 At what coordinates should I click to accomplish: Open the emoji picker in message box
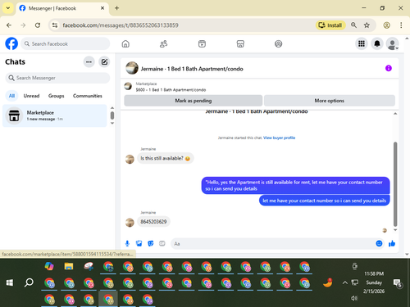pyautogui.click(x=379, y=243)
